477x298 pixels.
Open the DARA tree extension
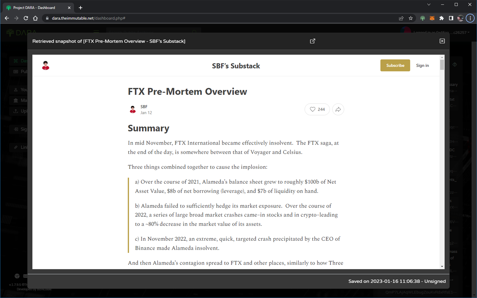423,18
